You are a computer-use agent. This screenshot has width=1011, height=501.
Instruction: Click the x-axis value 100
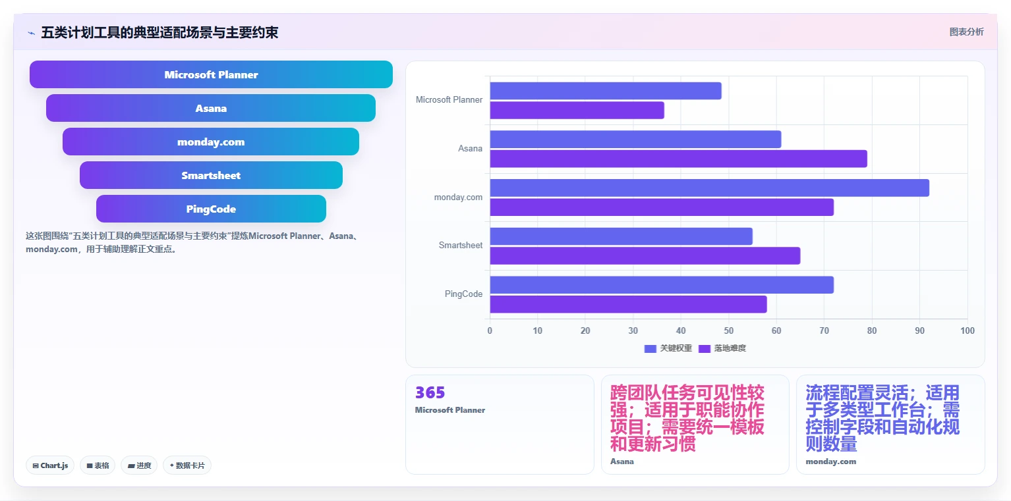click(x=968, y=331)
